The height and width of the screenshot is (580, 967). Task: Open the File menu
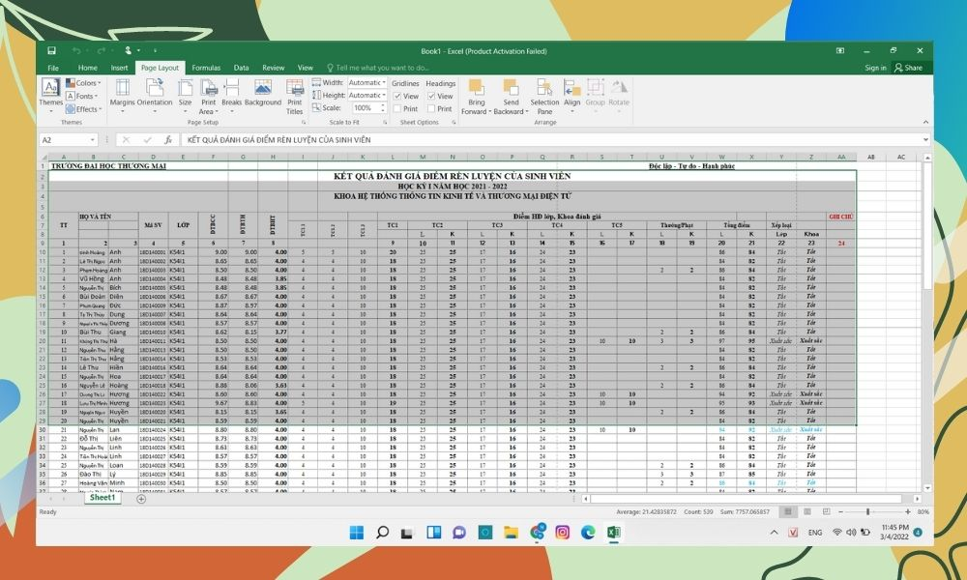tap(53, 68)
